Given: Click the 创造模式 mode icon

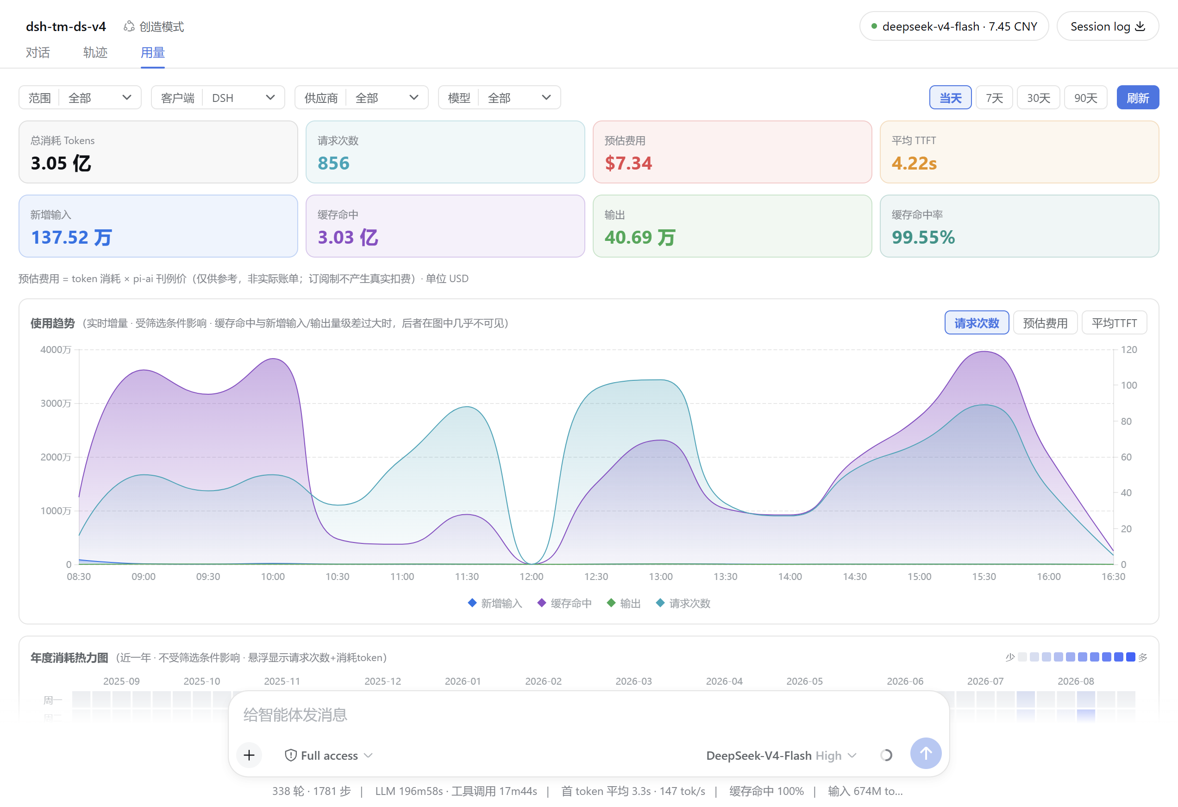Looking at the screenshot, I should (x=129, y=26).
